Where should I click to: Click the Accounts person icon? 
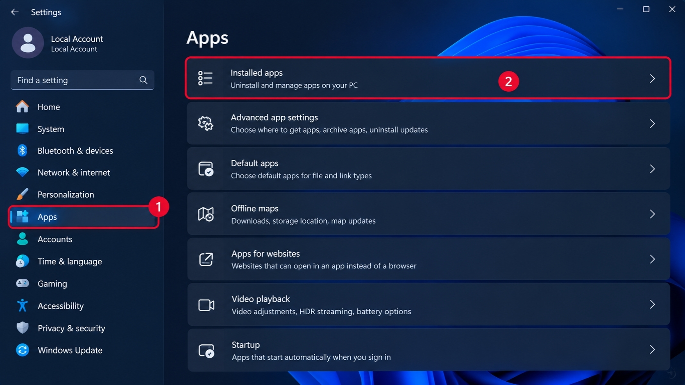(23, 239)
